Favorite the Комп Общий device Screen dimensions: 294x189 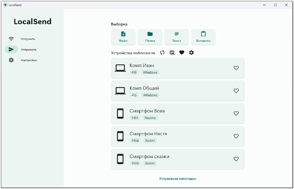236,91
